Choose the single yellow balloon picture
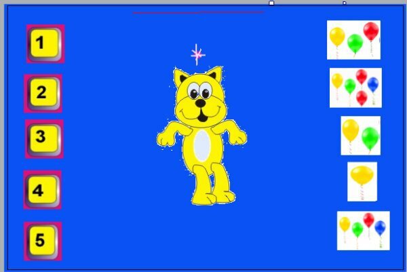Viewport: 407px width, 272px height. [x=362, y=182]
